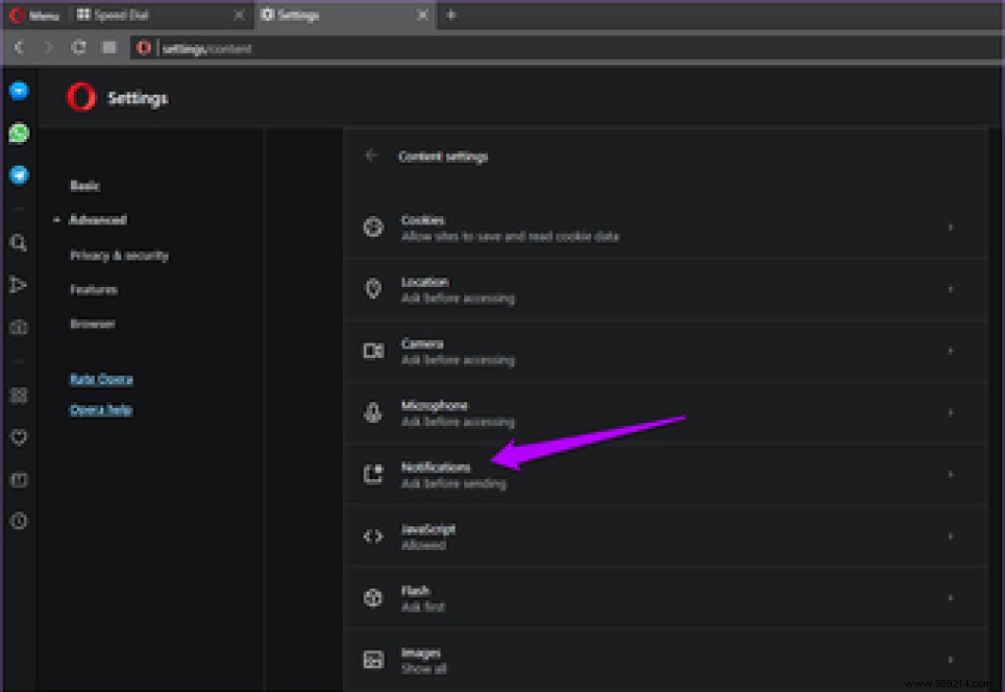Select Privacy & security settings
Screen dimensions: 1005x692
pyautogui.click(x=118, y=255)
